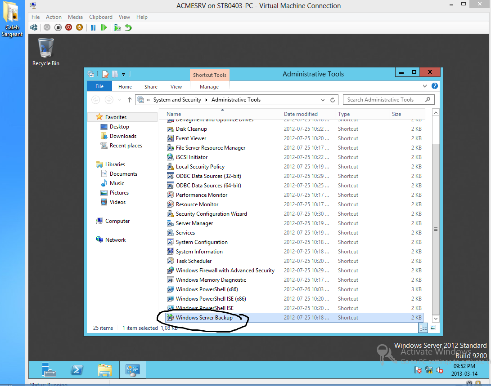491x386 pixels.
Task: Select Downloads in navigation pane
Action: pyautogui.click(x=123, y=136)
